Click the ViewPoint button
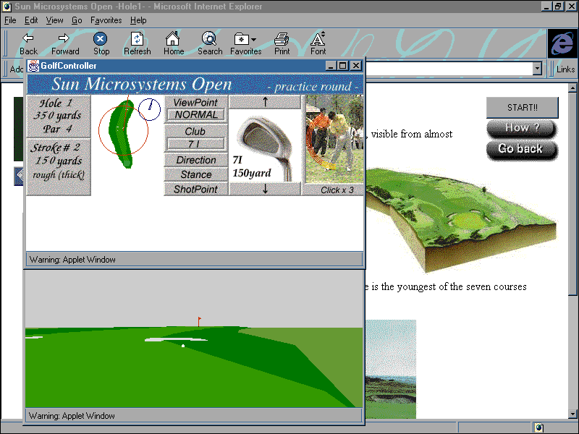Image resolution: width=579 pixels, height=434 pixels. 195,102
